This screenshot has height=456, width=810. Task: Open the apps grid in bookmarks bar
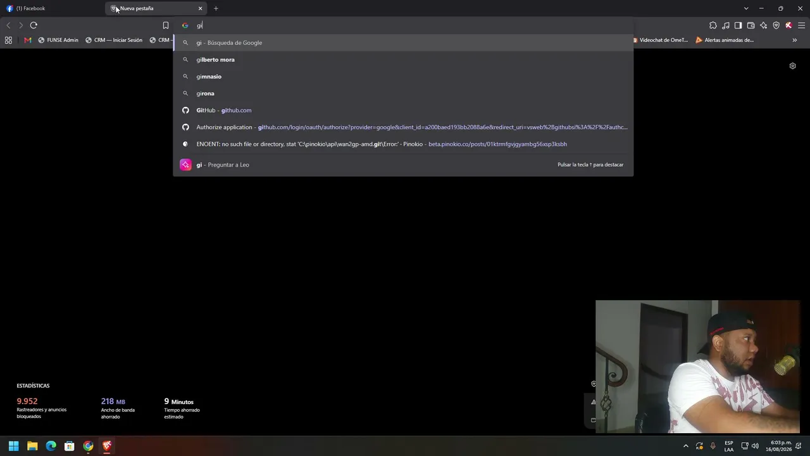tap(8, 40)
